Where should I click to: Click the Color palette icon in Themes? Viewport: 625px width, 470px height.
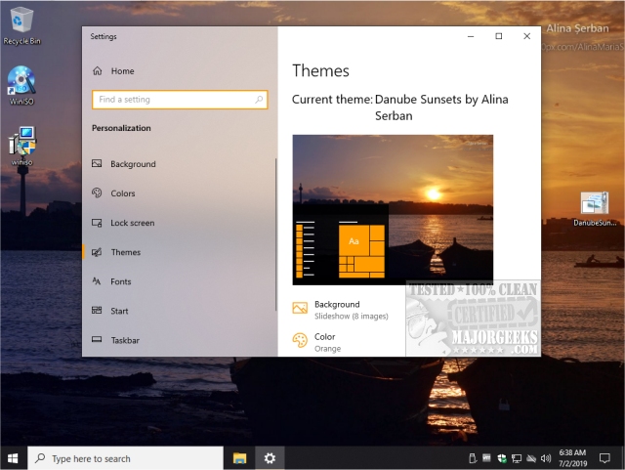pyautogui.click(x=300, y=340)
